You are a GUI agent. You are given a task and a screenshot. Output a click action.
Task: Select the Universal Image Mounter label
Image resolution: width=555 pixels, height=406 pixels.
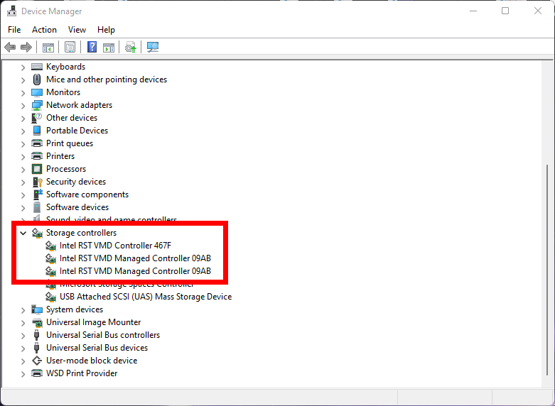pyautogui.click(x=93, y=322)
